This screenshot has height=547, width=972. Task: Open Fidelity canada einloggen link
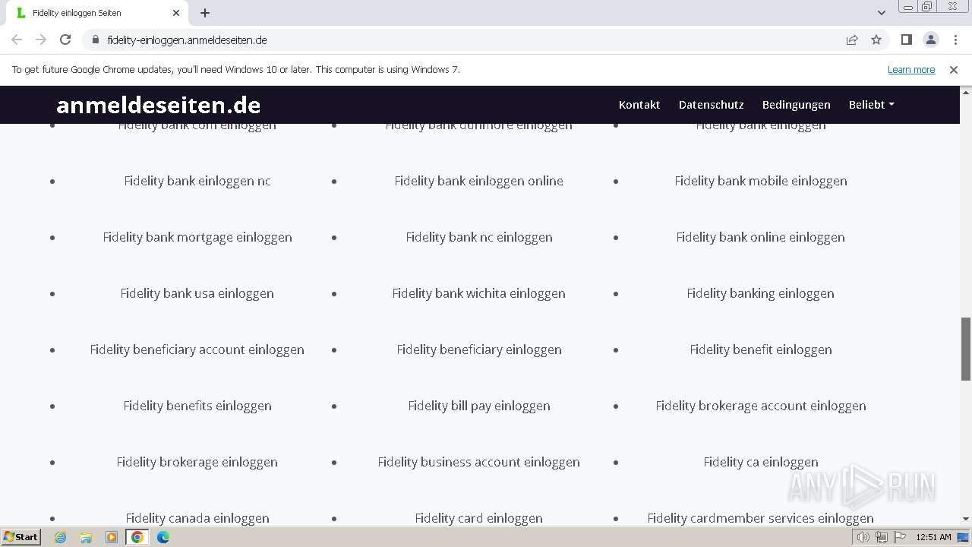[197, 518]
